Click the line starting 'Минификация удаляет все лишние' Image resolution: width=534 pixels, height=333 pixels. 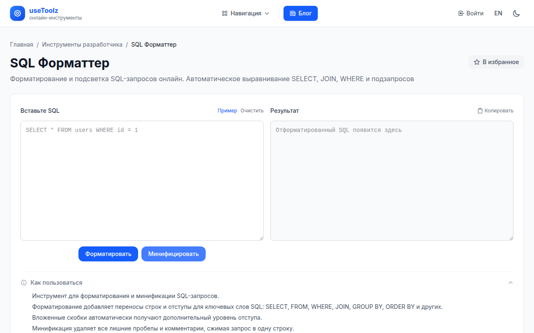coord(163,328)
